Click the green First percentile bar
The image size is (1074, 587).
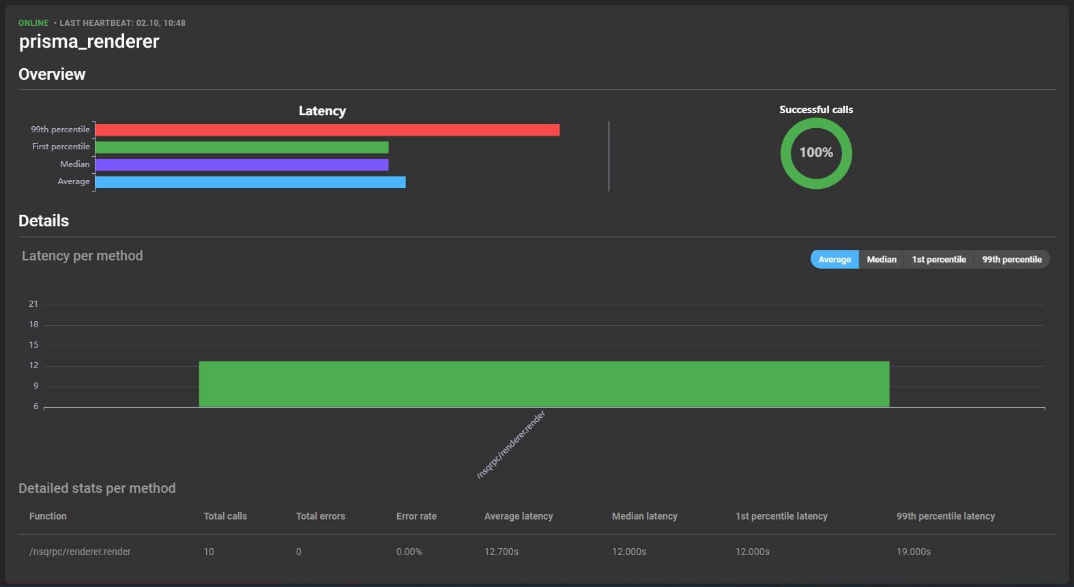(x=242, y=147)
